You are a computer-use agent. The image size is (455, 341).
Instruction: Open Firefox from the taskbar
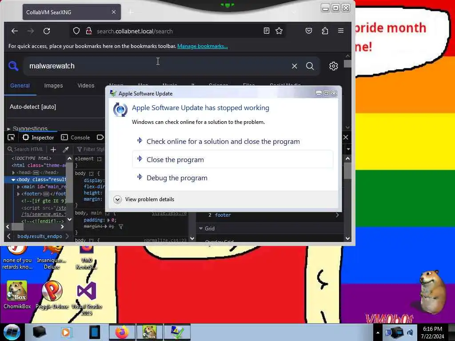[122, 332]
